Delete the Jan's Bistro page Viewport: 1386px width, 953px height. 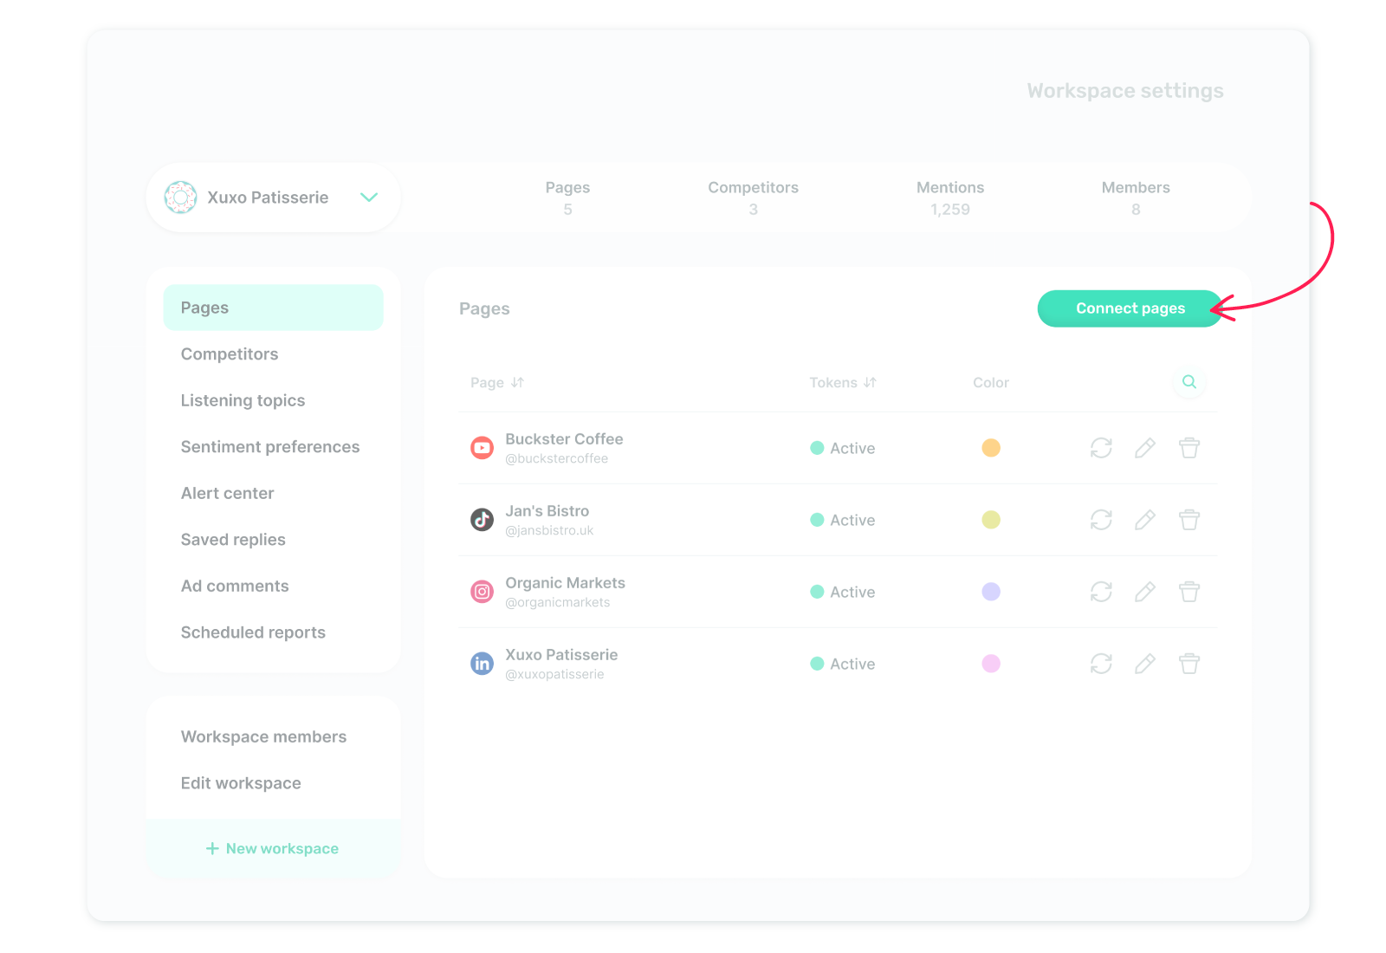(x=1189, y=520)
